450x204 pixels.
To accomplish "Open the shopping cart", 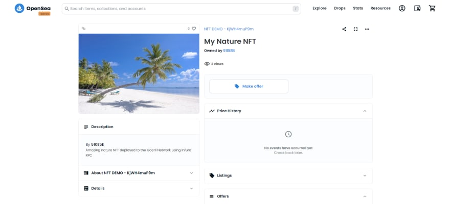I will (432, 8).
